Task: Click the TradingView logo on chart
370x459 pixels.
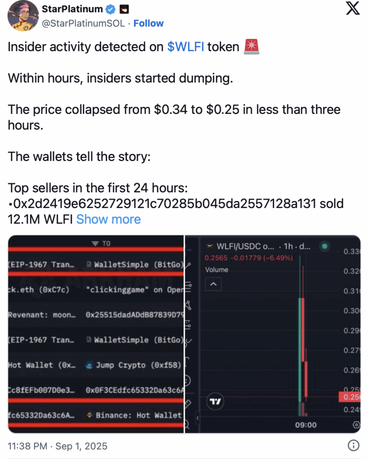Action: click(215, 401)
